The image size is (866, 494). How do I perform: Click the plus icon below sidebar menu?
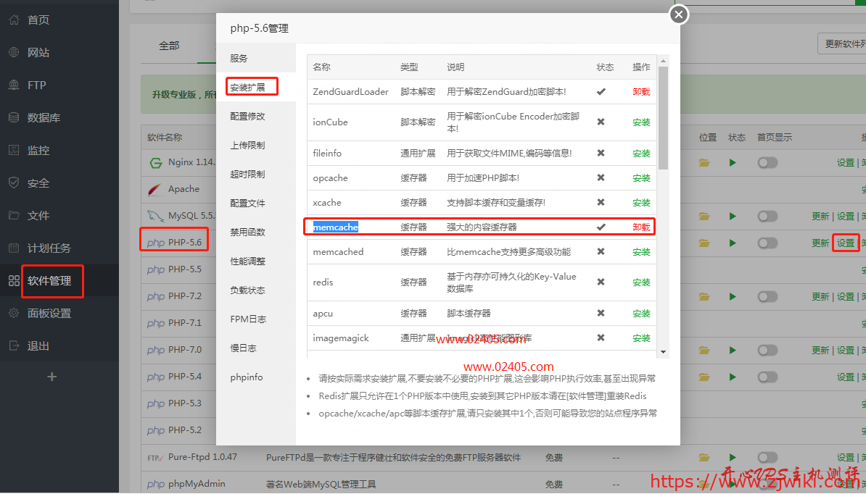(52, 377)
